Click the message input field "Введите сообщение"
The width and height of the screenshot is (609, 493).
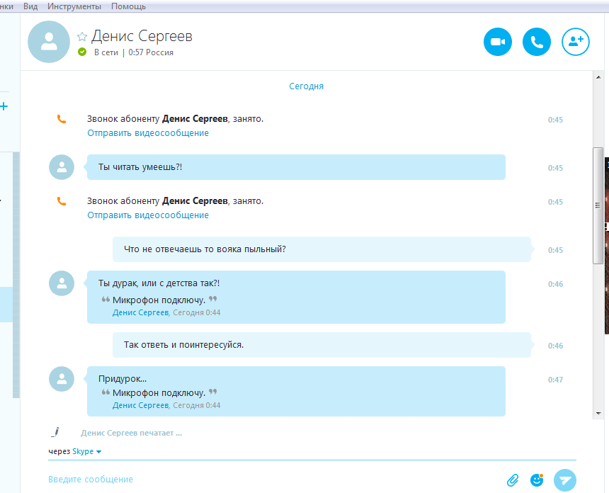point(272,480)
